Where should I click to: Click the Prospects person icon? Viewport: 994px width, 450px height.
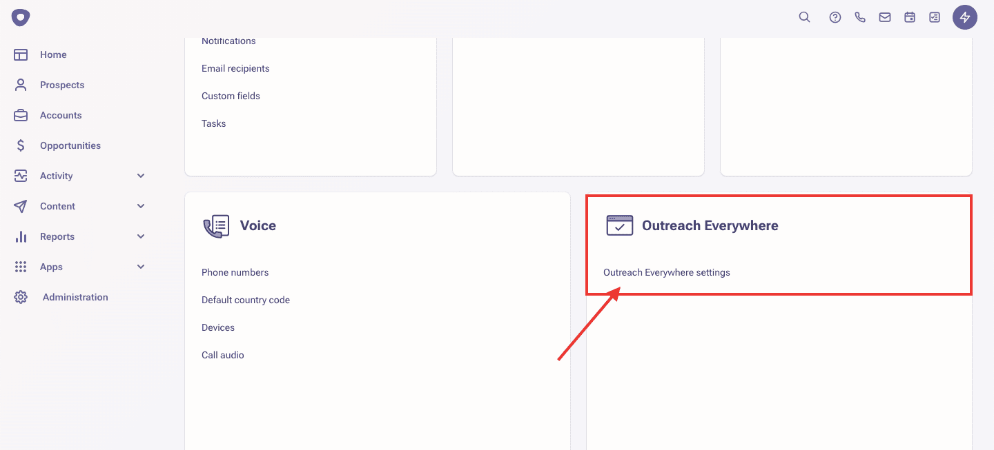(x=21, y=85)
